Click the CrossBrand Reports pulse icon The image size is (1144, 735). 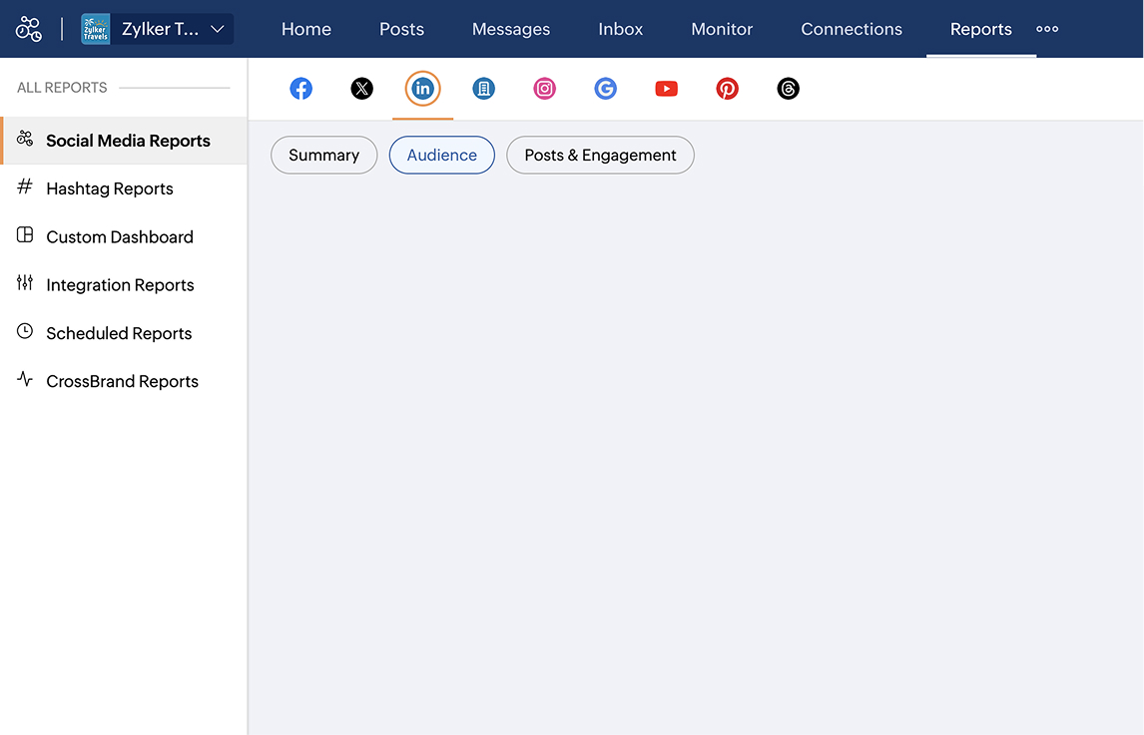(x=25, y=379)
